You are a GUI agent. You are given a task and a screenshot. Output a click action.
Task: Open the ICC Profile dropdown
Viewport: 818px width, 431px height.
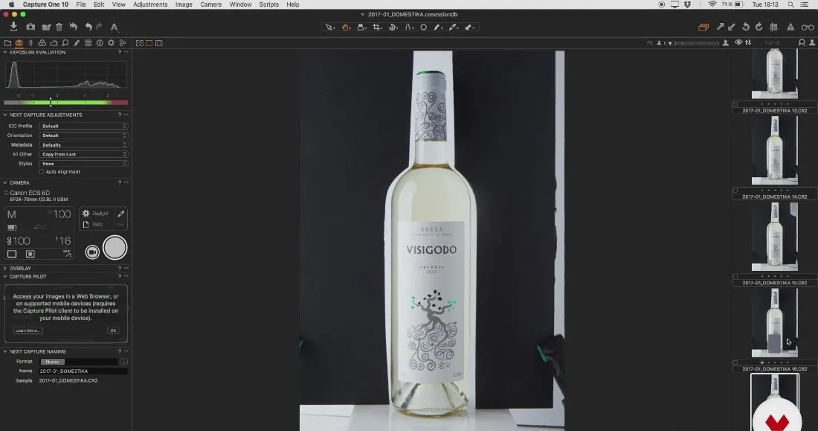coord(83,126)
